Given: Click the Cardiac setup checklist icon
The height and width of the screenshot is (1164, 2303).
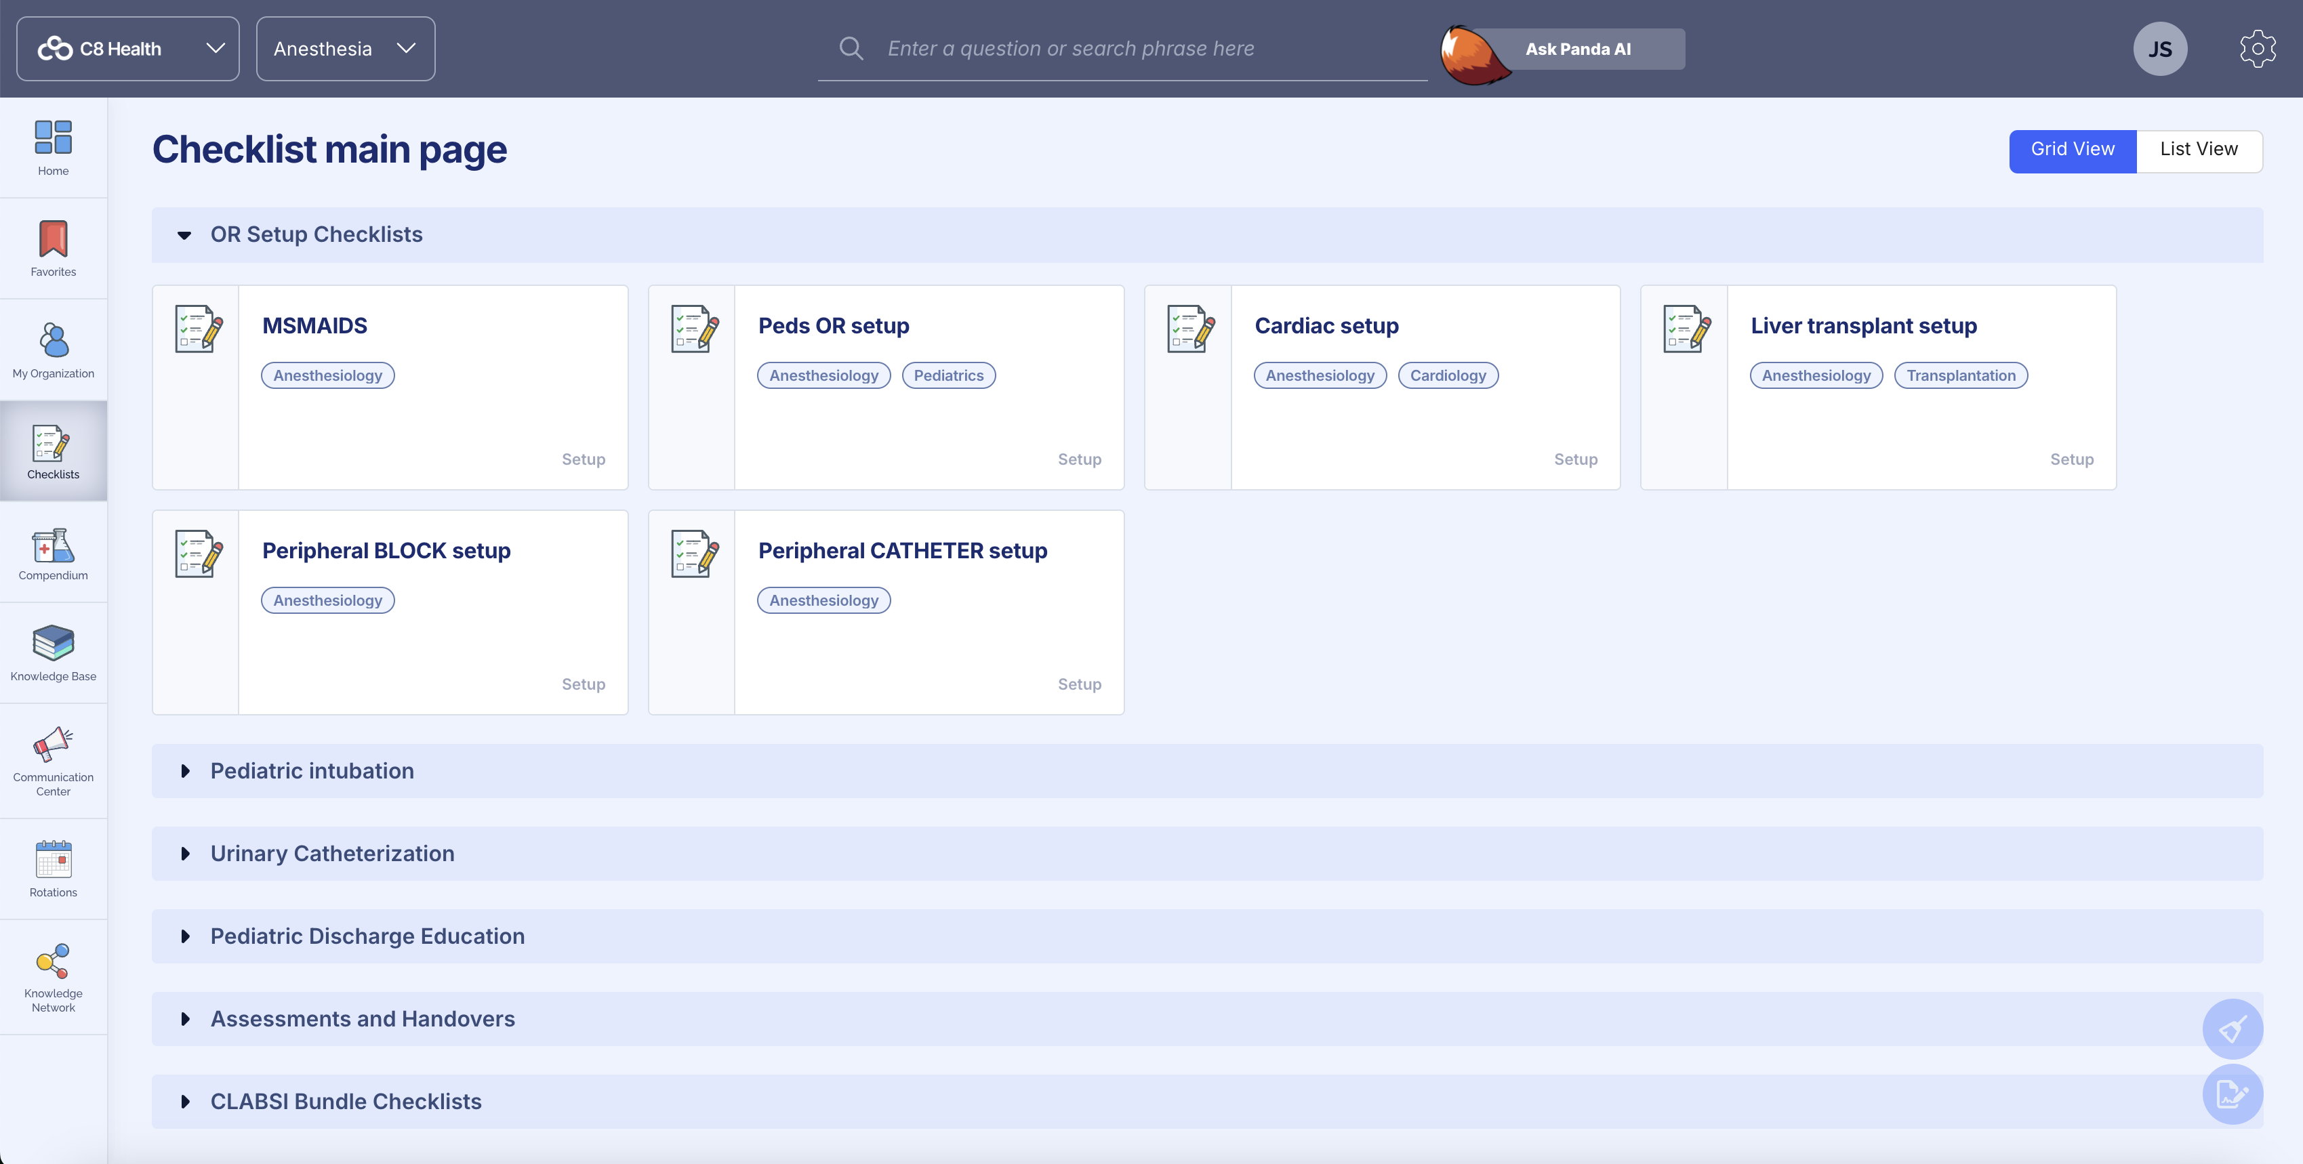Looking at the screenshot, I should click(x=1191, y=329).
